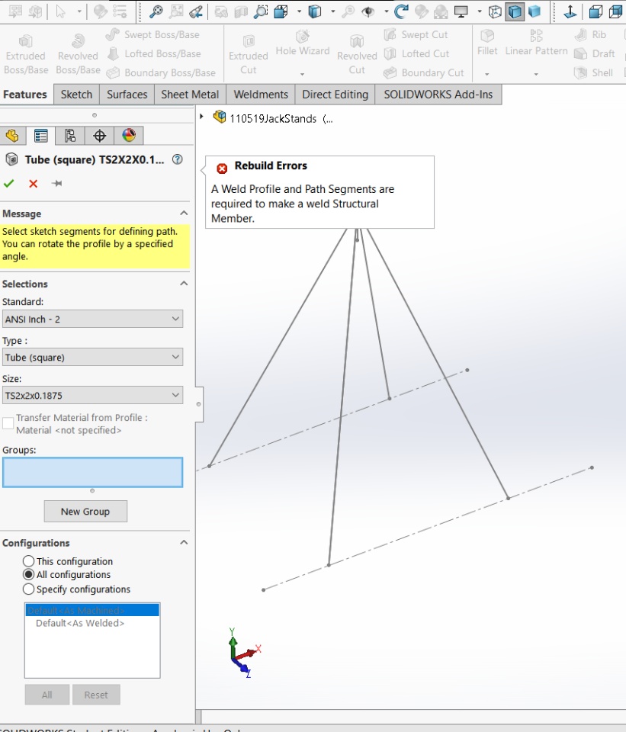This screenshot has width=626, height=732.
Task: Open the Fillet dropdown arrow
Action: [487, 74]
